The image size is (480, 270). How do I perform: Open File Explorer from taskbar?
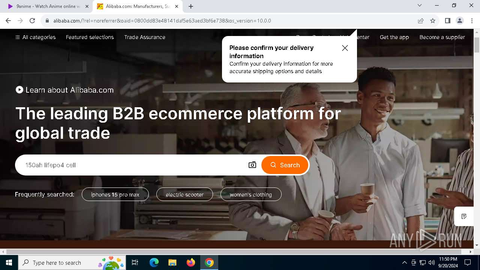coord(172,262)
